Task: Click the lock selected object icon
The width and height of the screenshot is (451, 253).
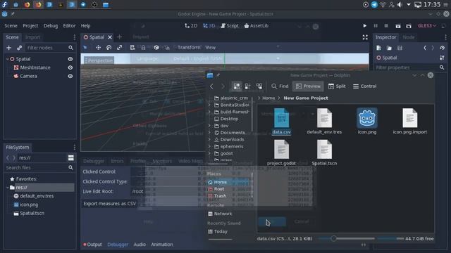Action: click(143, 48)
